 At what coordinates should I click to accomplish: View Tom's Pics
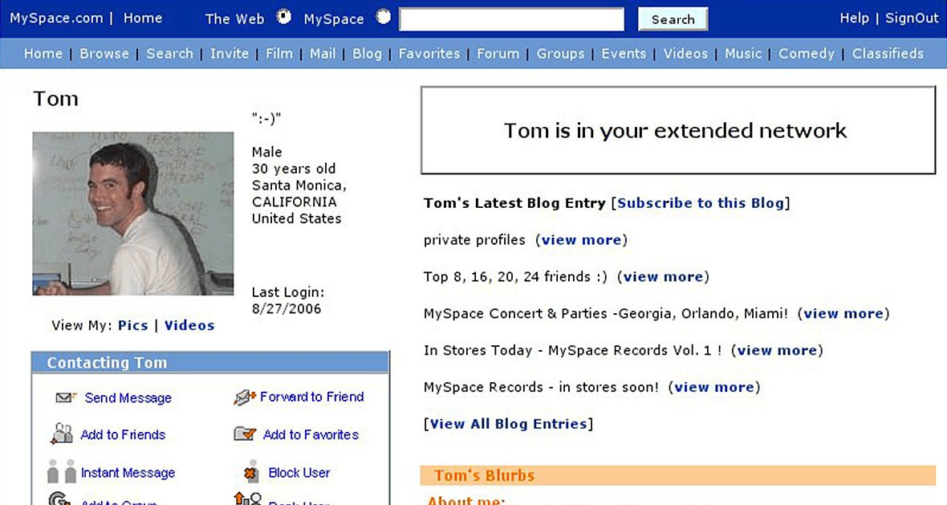(x=132, y=325)
